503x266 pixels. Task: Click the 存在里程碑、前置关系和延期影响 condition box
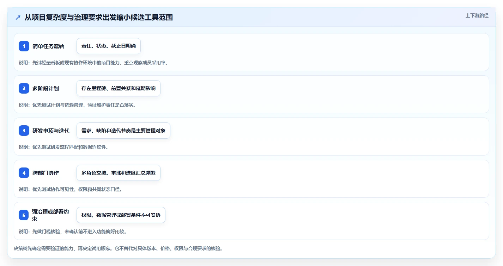(119, 88)
